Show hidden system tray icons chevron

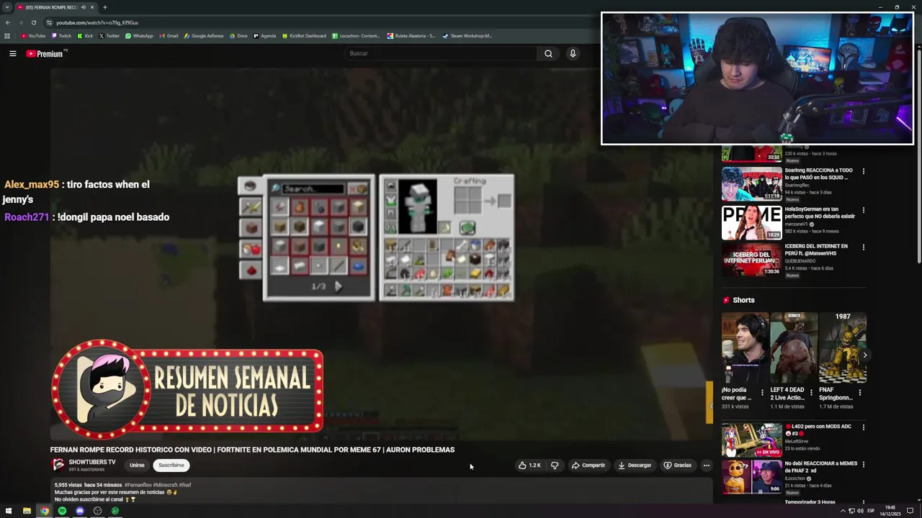tap(843, 511)
